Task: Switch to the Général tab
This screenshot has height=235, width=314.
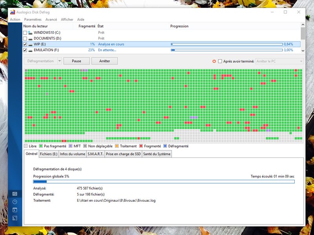Action: (x=31, y=154)
